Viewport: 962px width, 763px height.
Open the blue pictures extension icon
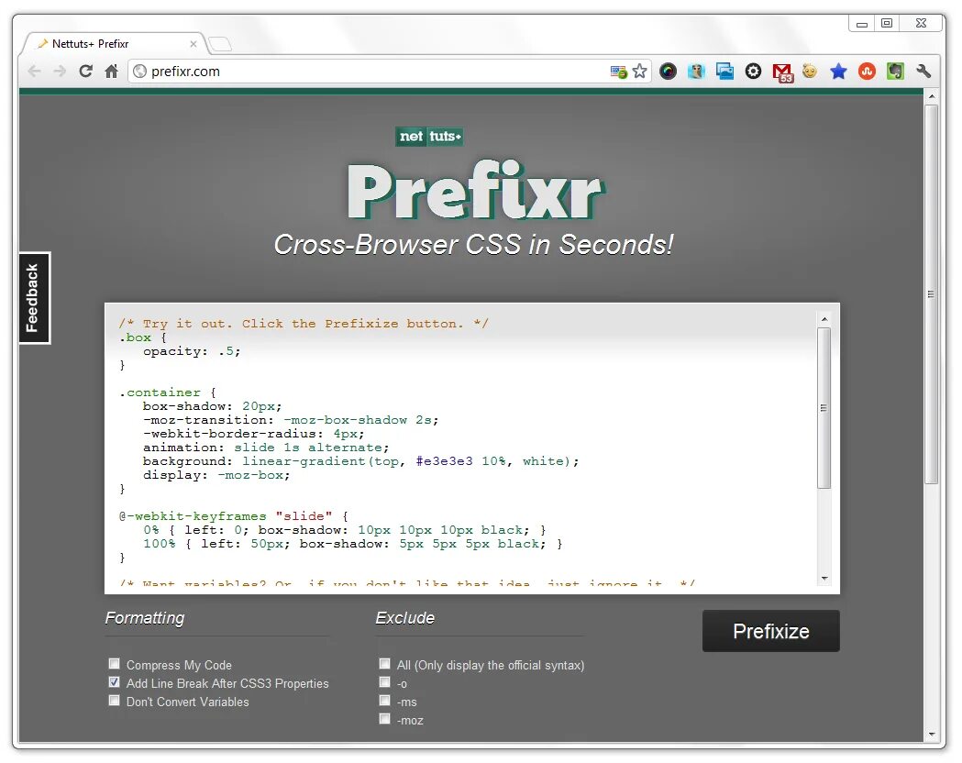724,72
